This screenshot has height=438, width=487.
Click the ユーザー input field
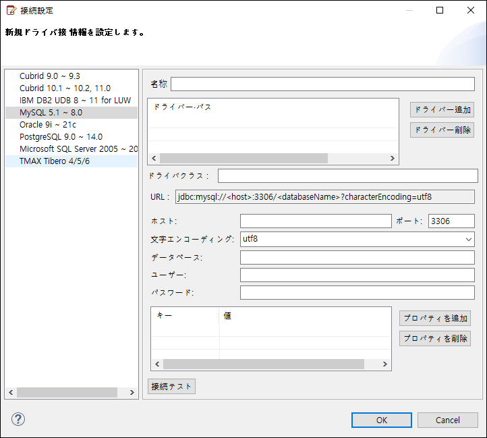point(357,275)
